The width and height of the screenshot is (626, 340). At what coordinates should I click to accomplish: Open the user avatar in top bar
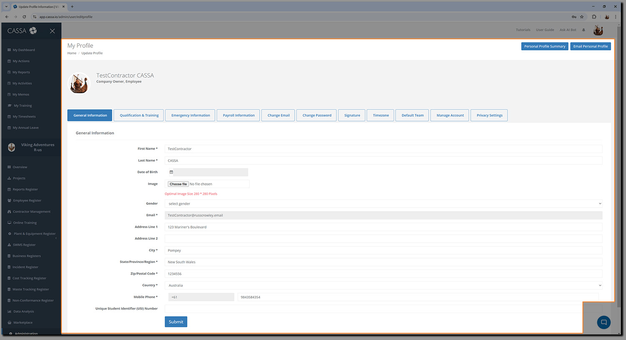tap(598, 30)
